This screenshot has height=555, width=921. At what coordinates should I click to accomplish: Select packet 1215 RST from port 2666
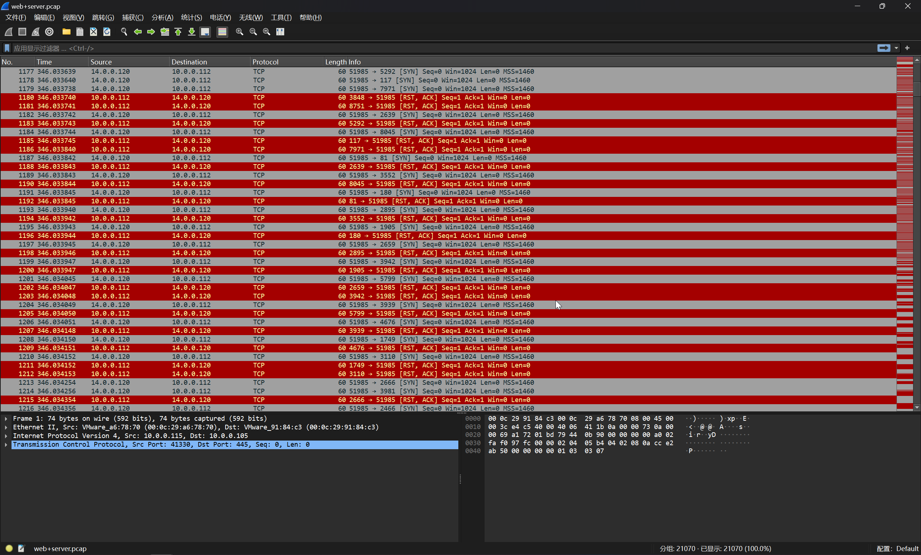tap(448, 400)
